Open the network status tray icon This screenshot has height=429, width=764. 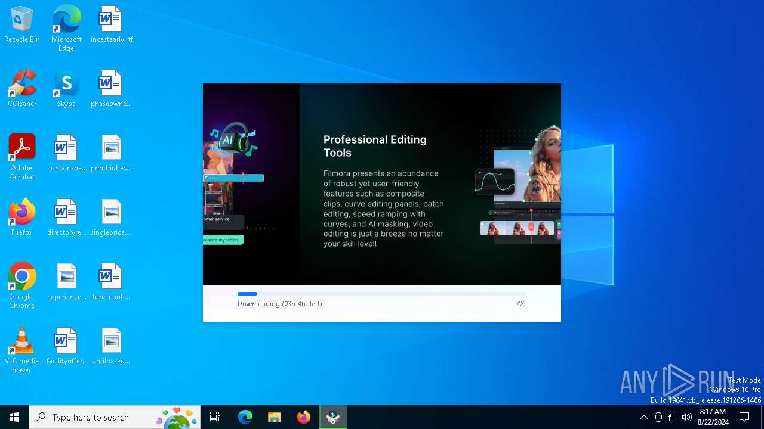(673, 417)
